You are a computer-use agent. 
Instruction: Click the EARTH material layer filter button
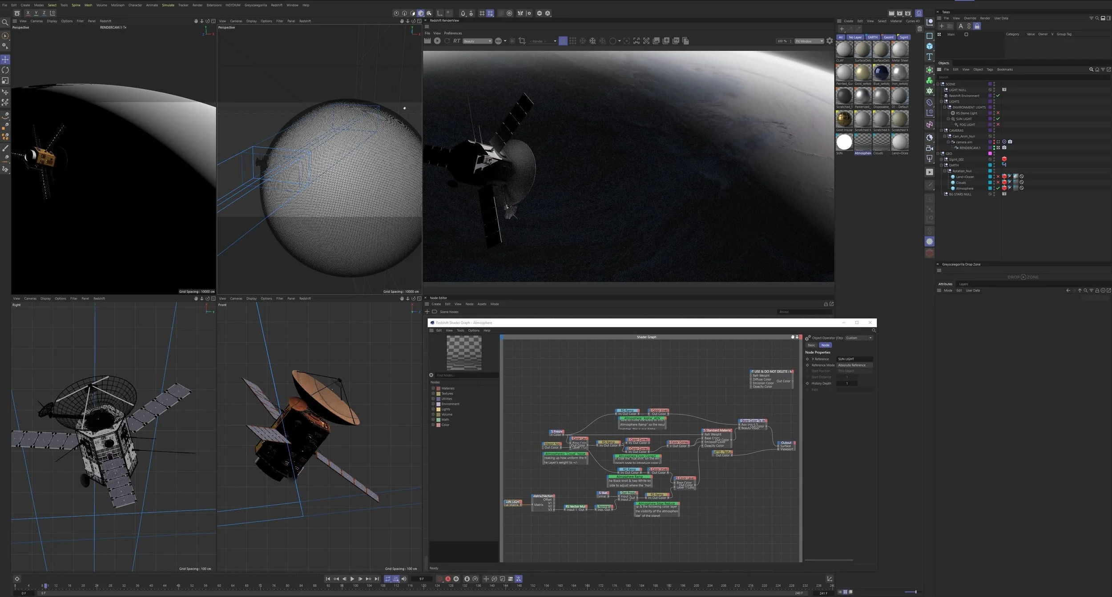coord(872,37)
